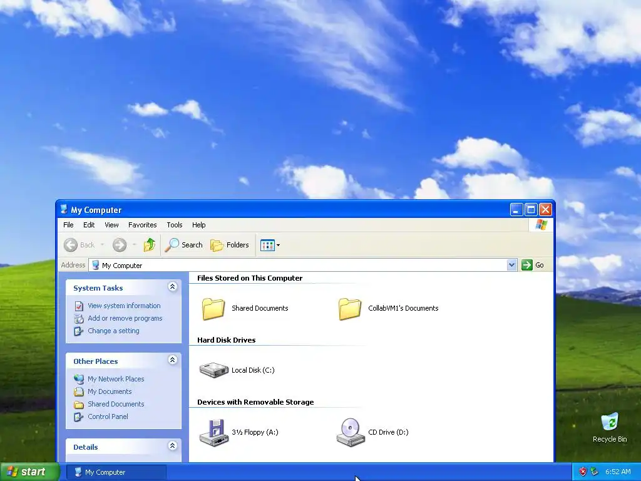641x481 pixels.
Task: Click the Windows flag logo in the toolbar
Action: (541, 225)
